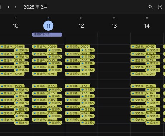Open the help question mark icon
The image size is (165, 136).
click(160, 7)
